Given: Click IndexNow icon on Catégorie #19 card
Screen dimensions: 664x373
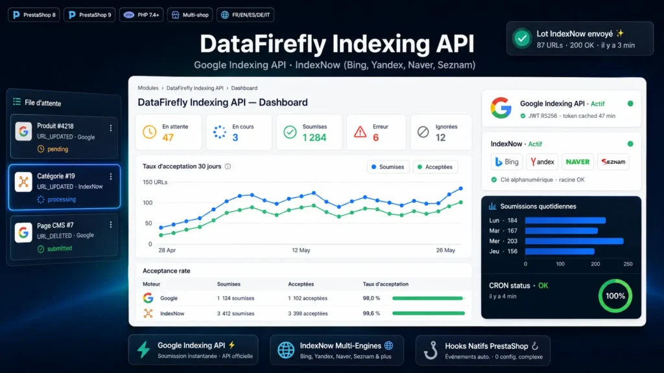Looking at the screenshot, I should tap(23, 182).
